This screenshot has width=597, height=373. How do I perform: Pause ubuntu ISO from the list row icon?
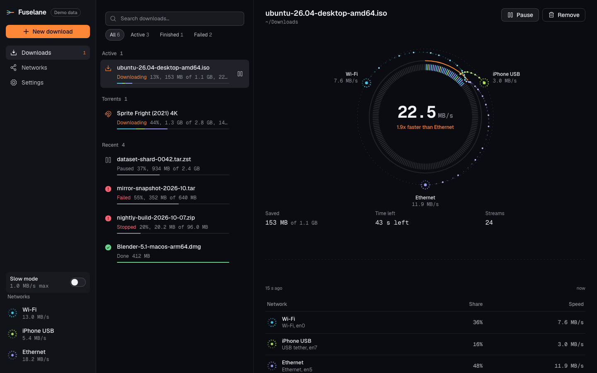240,74
